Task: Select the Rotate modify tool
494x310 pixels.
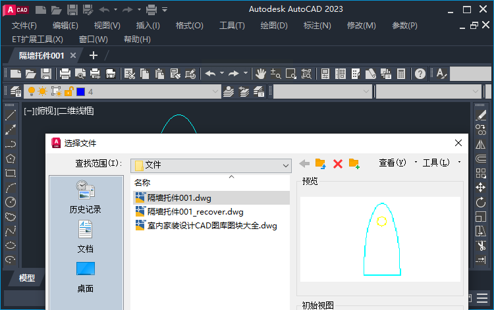Action: coord(481,202)
